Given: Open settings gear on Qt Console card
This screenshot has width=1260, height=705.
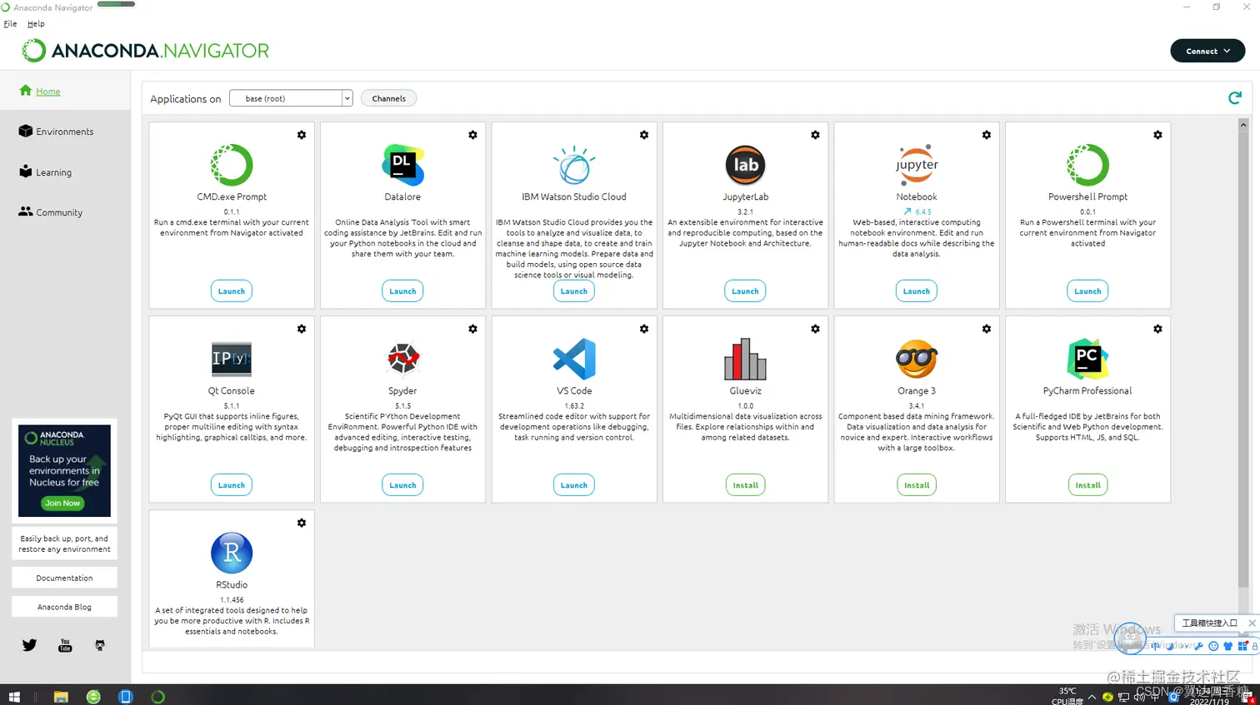Looking at the screenshot, I should click(x=302, y=329).
